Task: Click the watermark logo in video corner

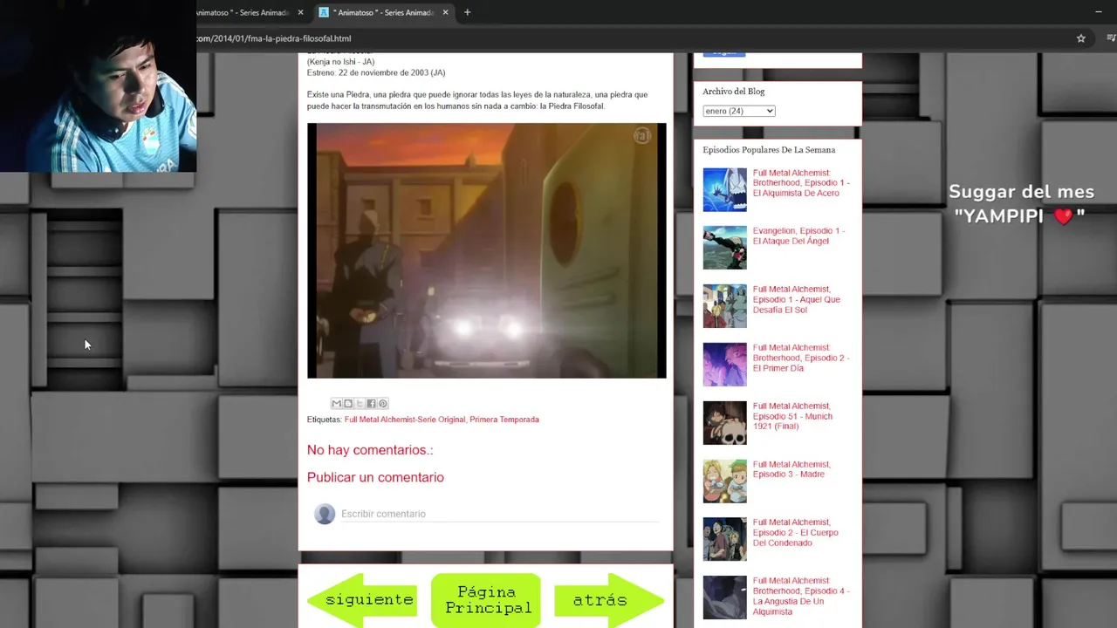Action: click(x=642, y=136)
